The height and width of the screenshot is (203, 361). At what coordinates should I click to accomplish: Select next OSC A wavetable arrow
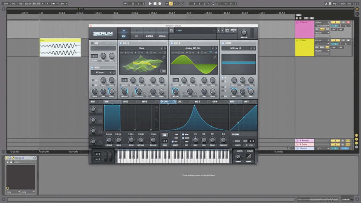click(165, 48)
